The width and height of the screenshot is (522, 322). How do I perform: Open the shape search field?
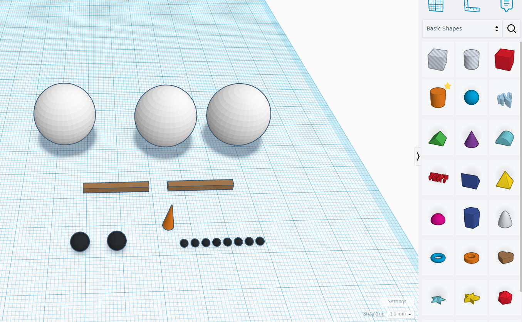coord(512,29)
